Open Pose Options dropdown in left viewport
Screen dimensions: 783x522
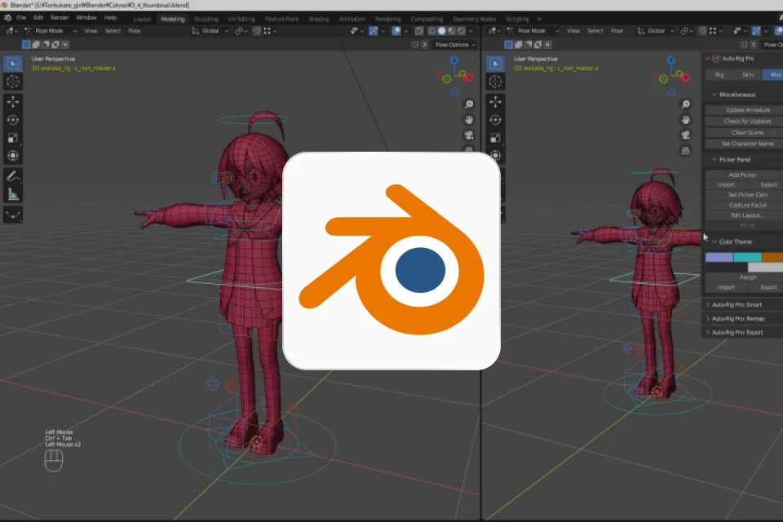tap(454, 45)
